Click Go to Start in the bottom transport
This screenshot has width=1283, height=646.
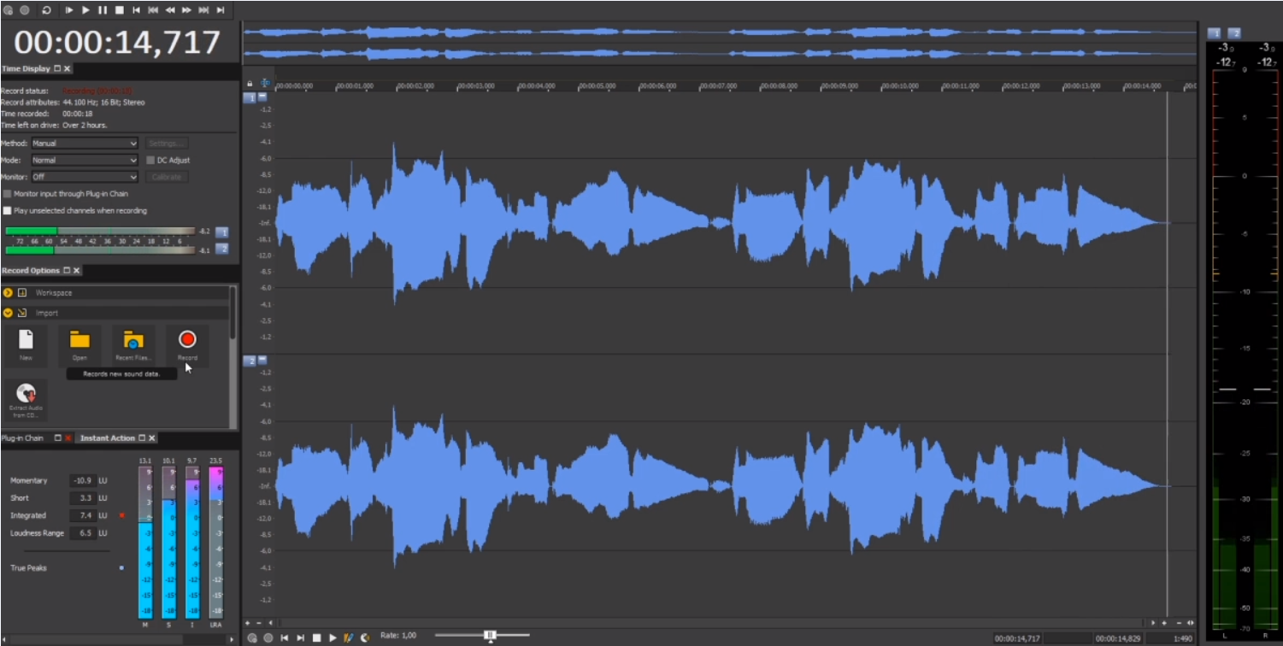click(x=284, y=637)
